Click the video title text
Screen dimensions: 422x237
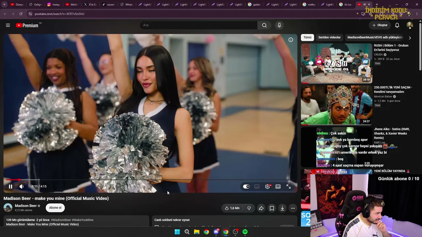pos(56,198)
